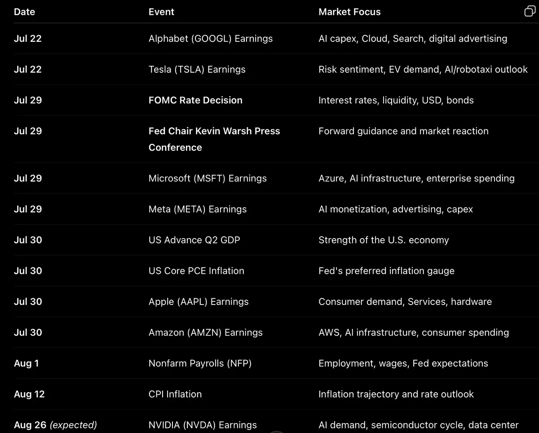Click US Advance Q2 GDP cell
The image size is (539, 433).
pyautogui.click(x=194, y=240)
